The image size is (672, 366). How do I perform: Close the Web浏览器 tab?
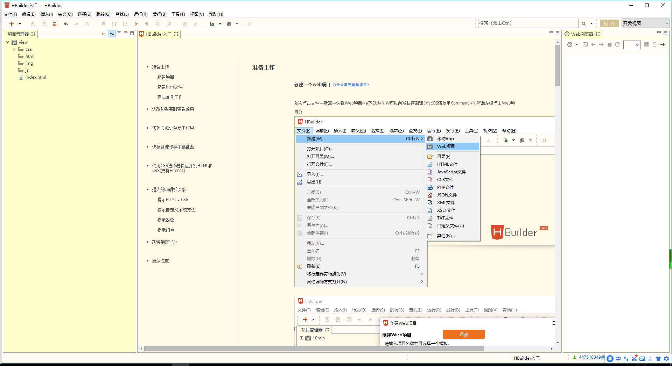(598, 34)
